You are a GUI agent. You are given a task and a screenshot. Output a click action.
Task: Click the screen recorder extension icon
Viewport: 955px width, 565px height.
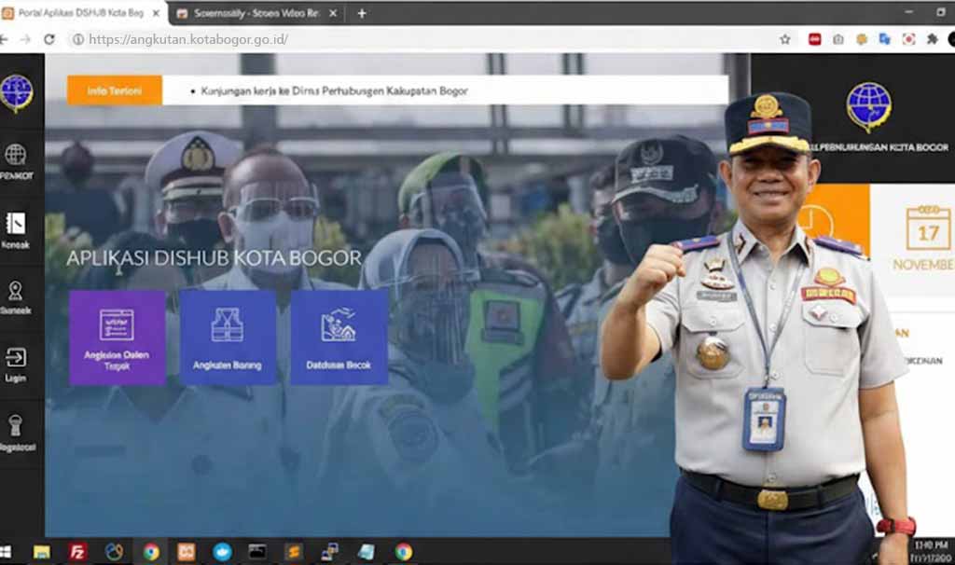point(909,39)
